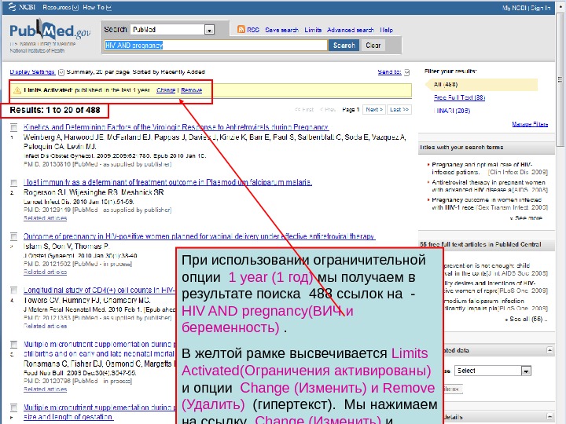Open the size and length of gestation article
The width and height of the screenshot is (566, 424).
click(x=99, y=412)
